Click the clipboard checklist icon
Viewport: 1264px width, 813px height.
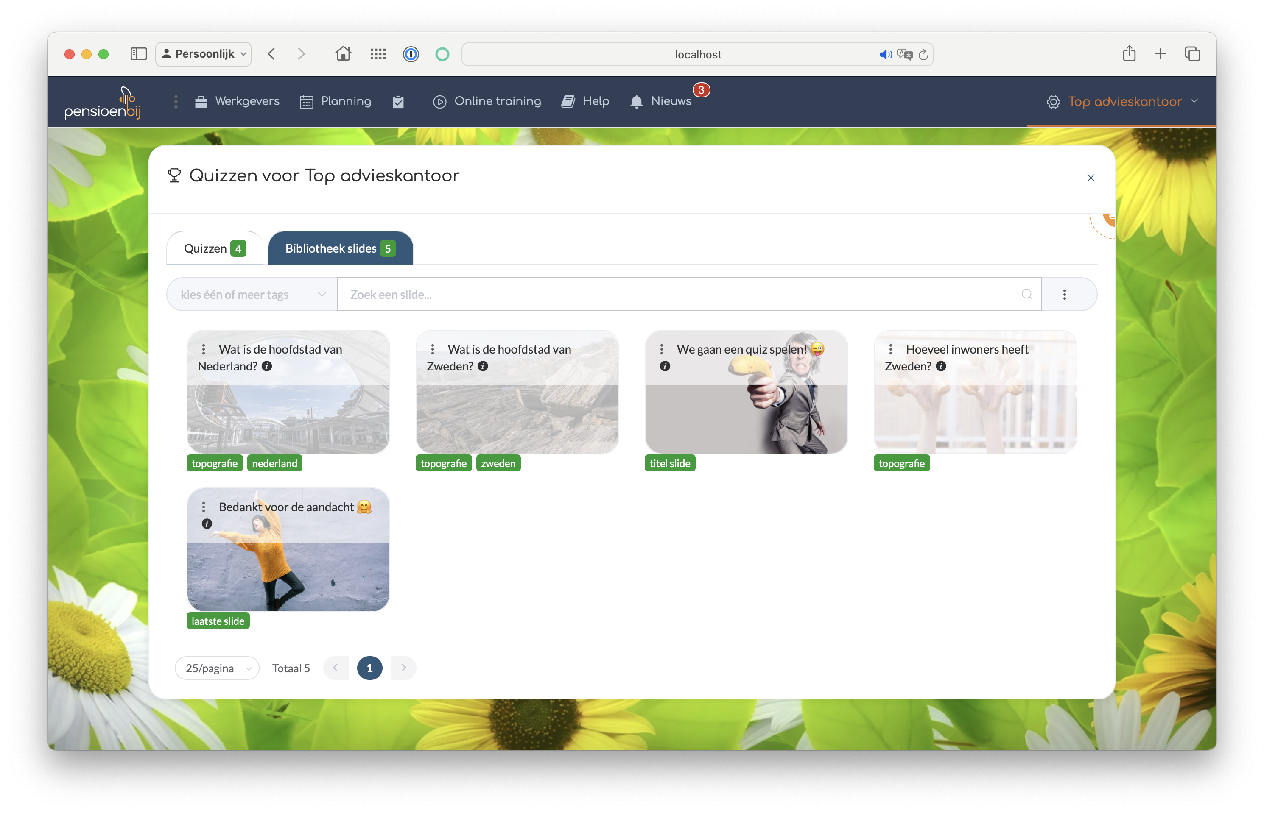[398, 101]
